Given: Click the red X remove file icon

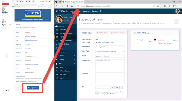Looking at the screenshot, I should pos(121,87).
